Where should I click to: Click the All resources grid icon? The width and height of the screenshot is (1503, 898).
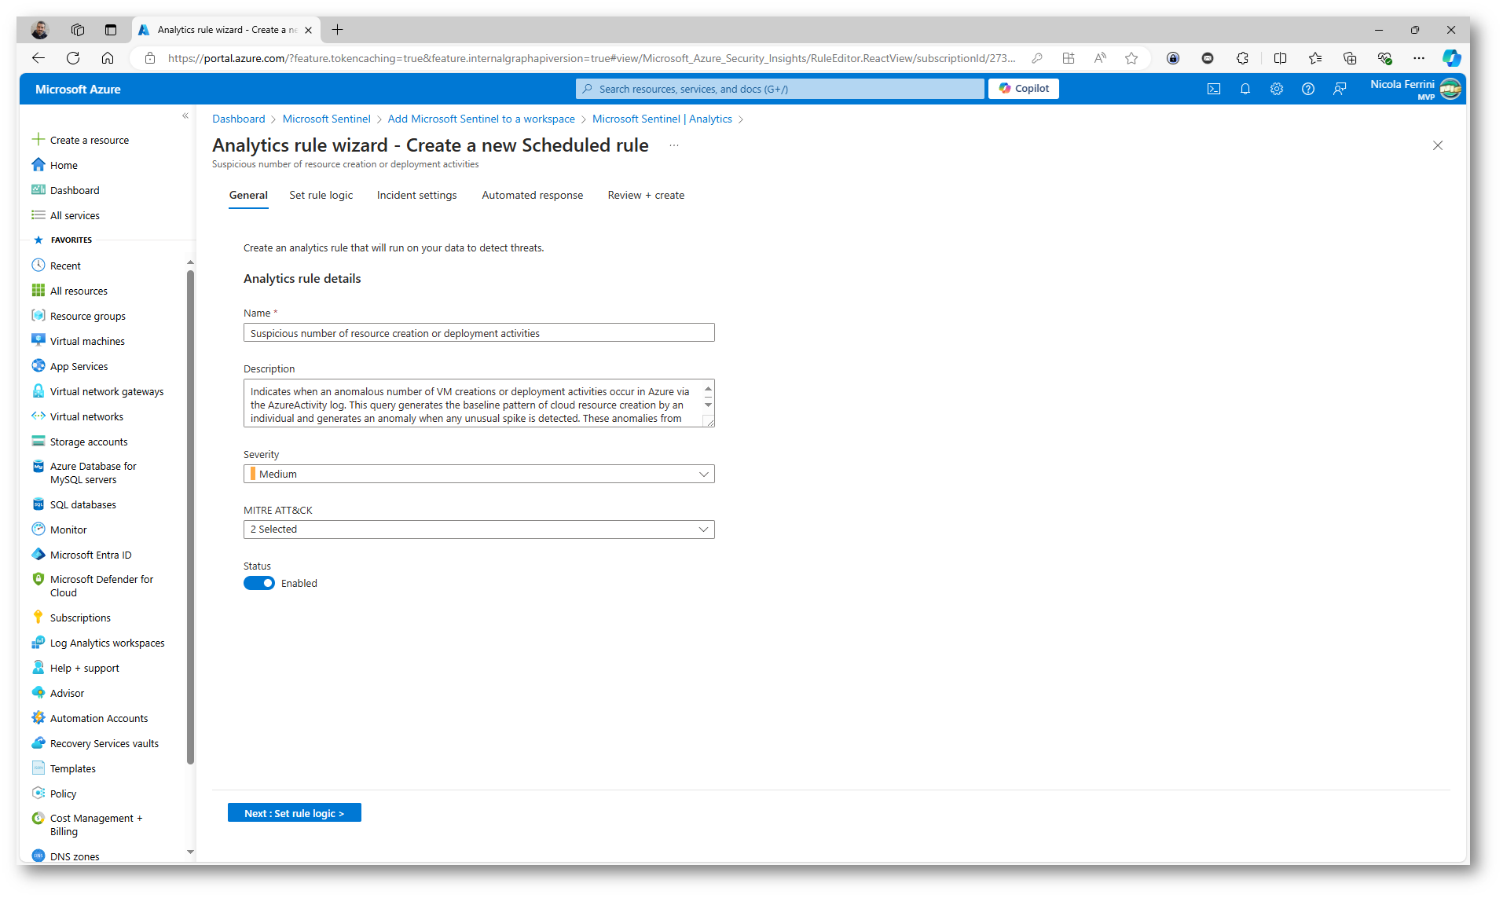(38, 290)
